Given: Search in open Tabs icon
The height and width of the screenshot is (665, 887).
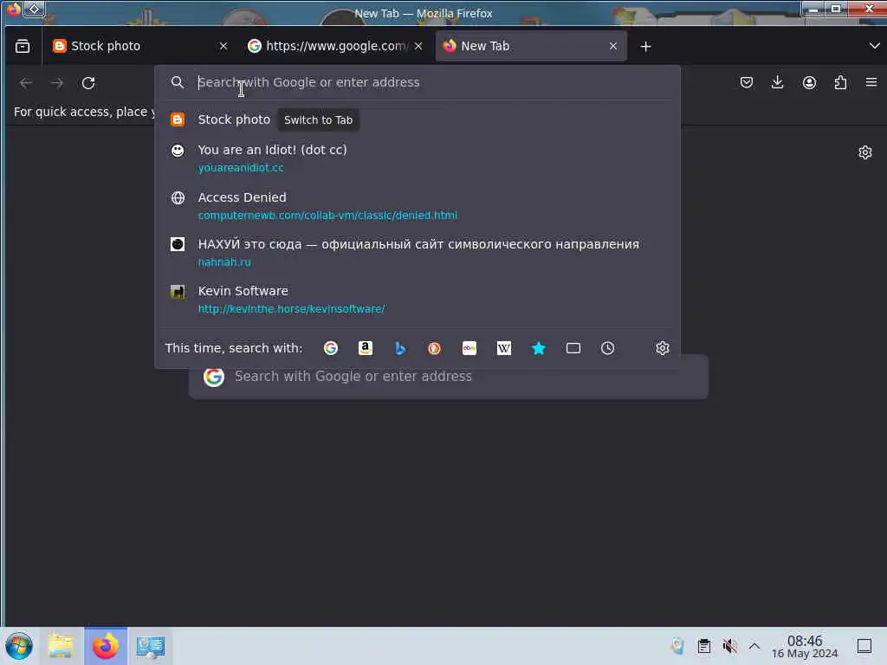Looking at the screenshot, I should tap(573, 348).
